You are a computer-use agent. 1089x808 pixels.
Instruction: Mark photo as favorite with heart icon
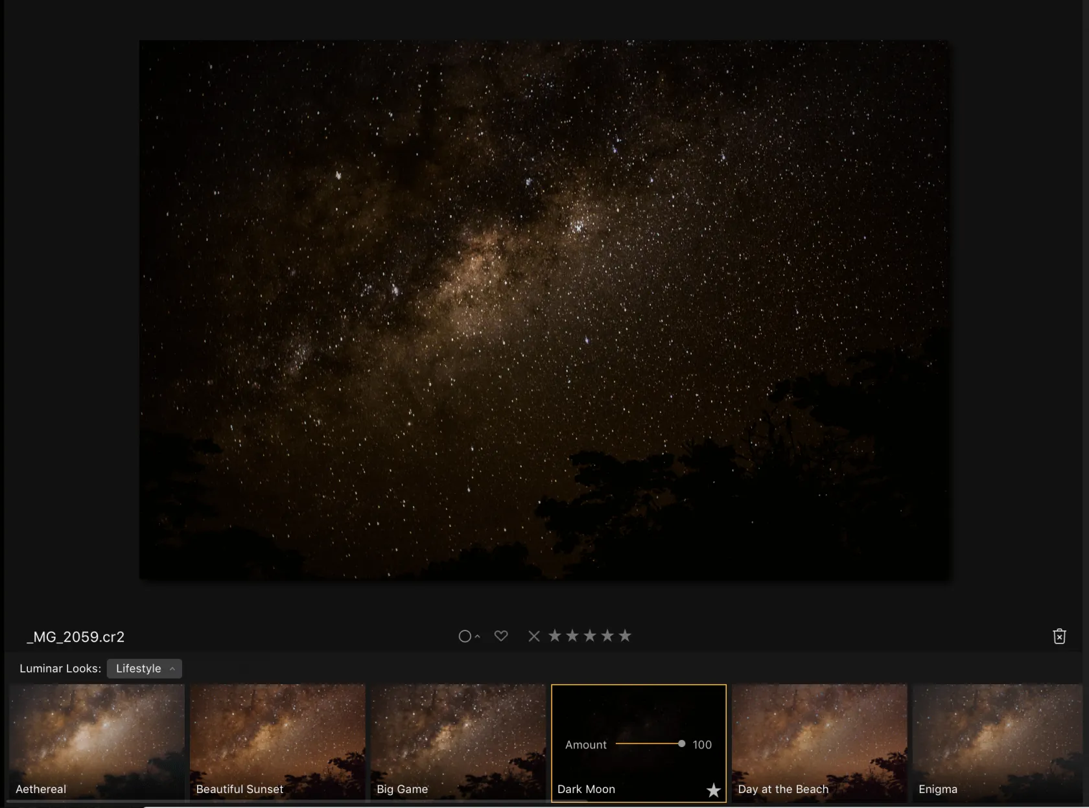500,636
